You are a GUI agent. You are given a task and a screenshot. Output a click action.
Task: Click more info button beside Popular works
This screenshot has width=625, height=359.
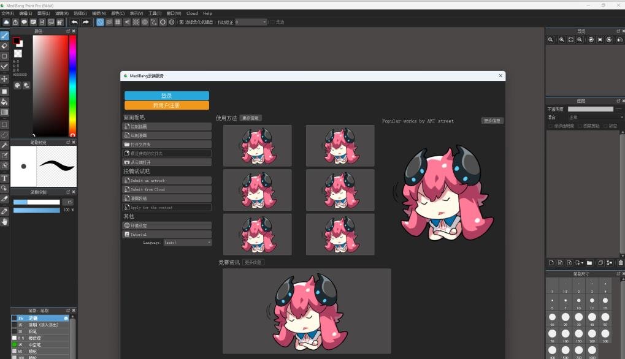click(x=492, y=121)
